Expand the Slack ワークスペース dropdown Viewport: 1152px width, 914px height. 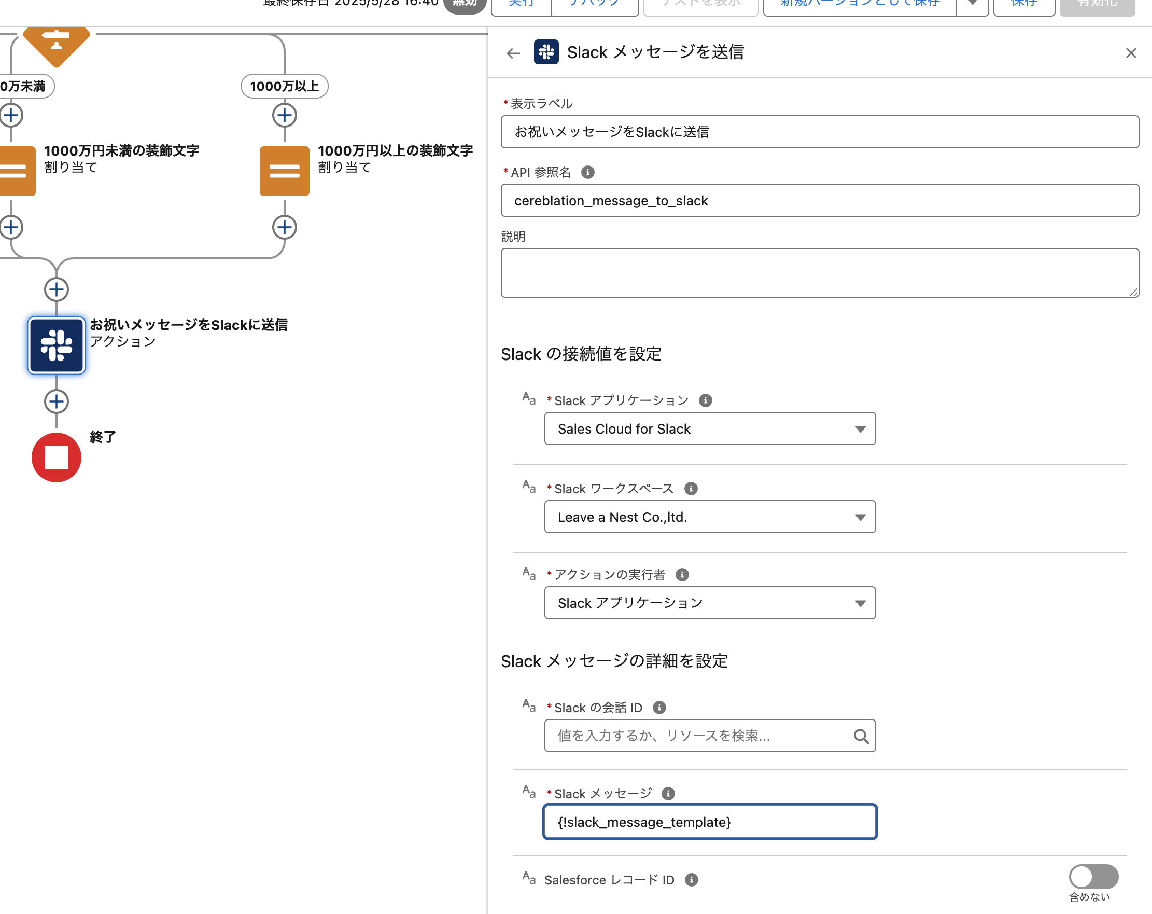tap(710, 517)
